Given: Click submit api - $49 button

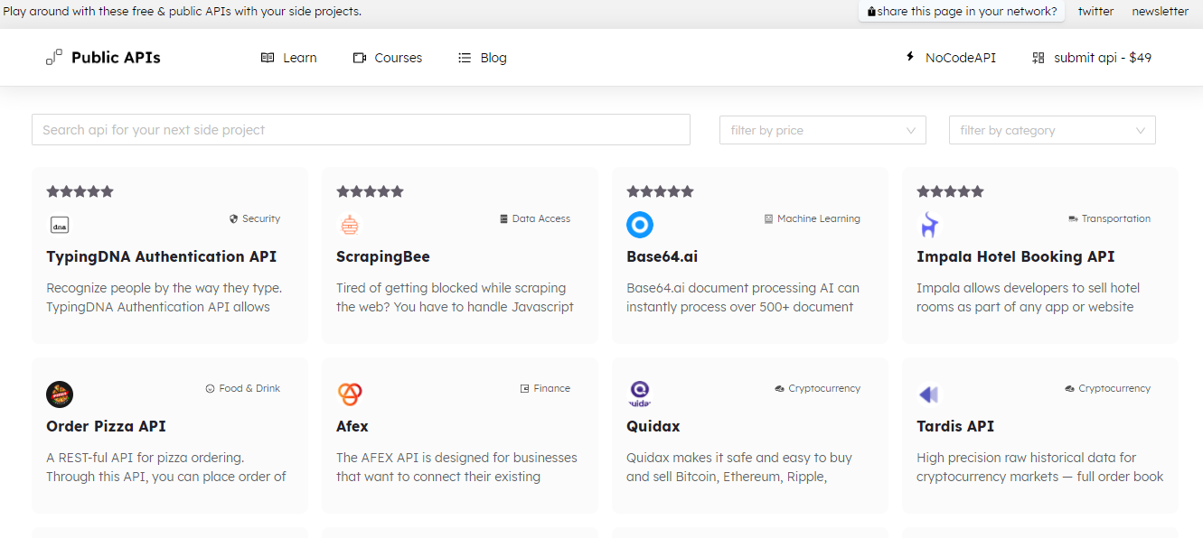Looking at the screenshot, I should coord(1092,58).
